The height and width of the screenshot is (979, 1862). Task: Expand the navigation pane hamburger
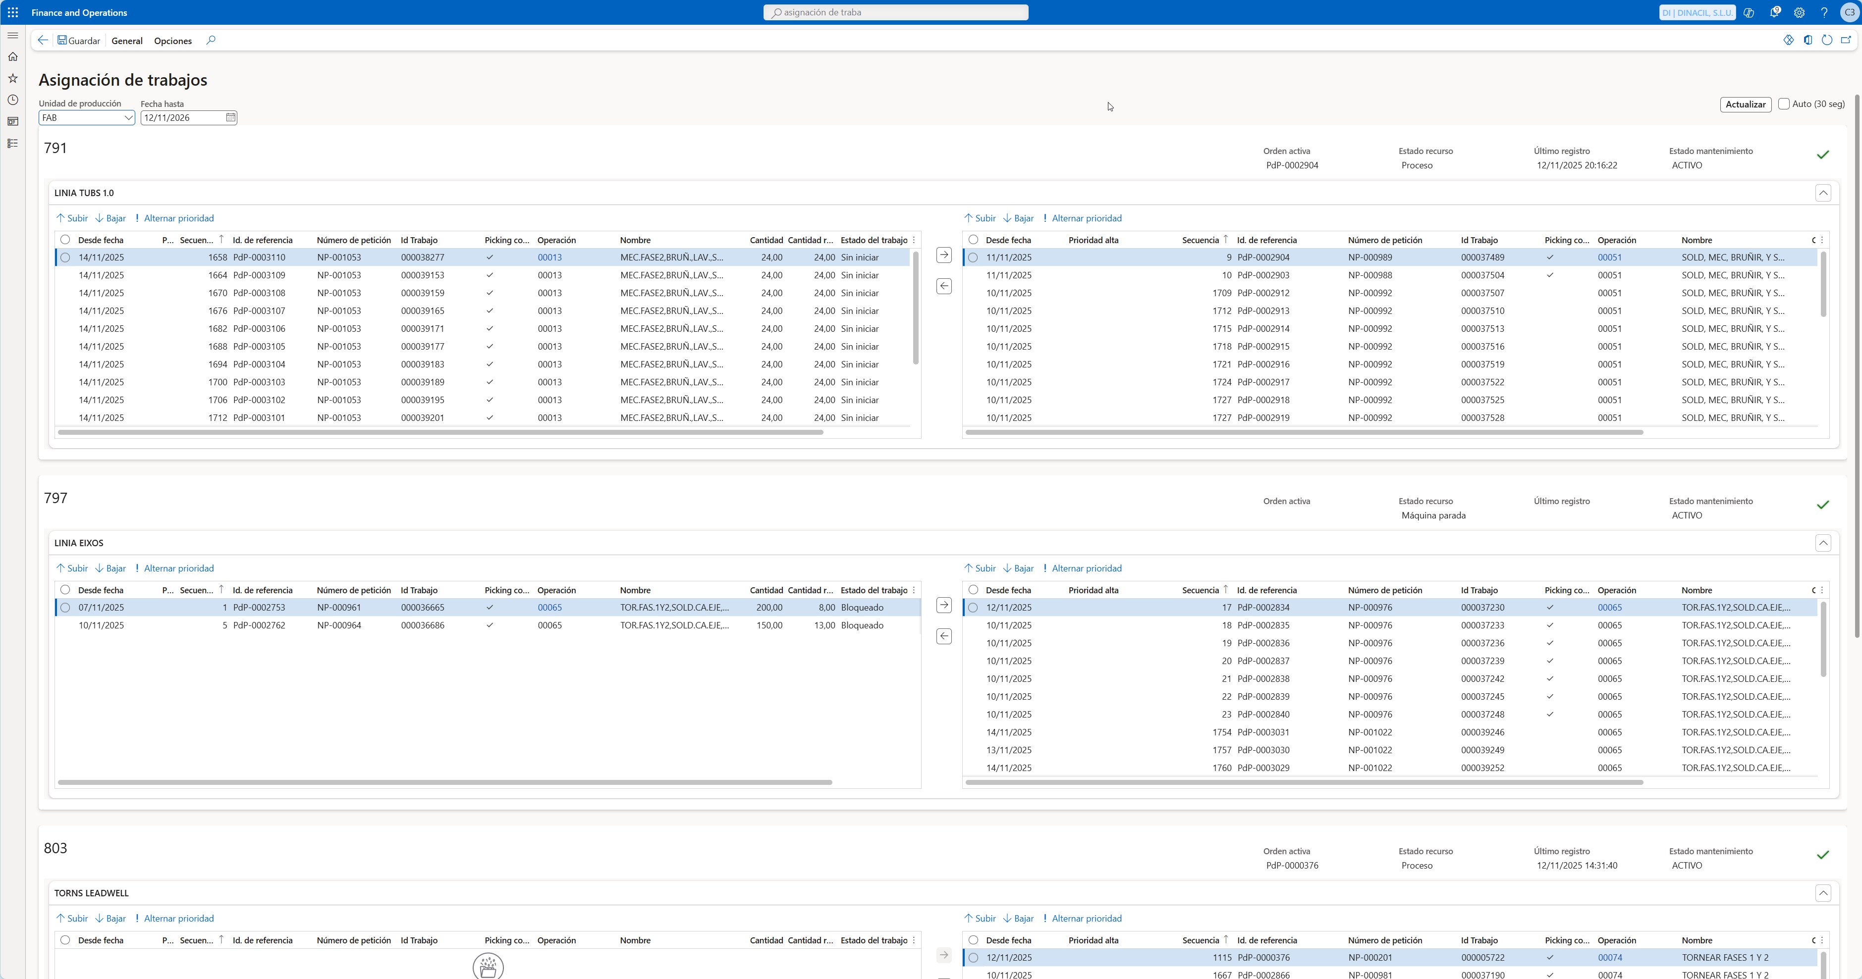[13, 35]
